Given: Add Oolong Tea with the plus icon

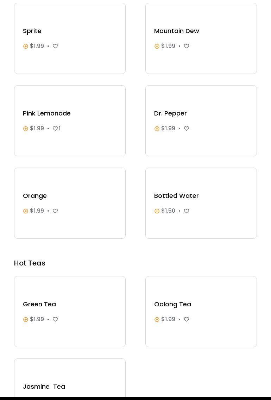Looking at the screenshot, I should (157, 319).
